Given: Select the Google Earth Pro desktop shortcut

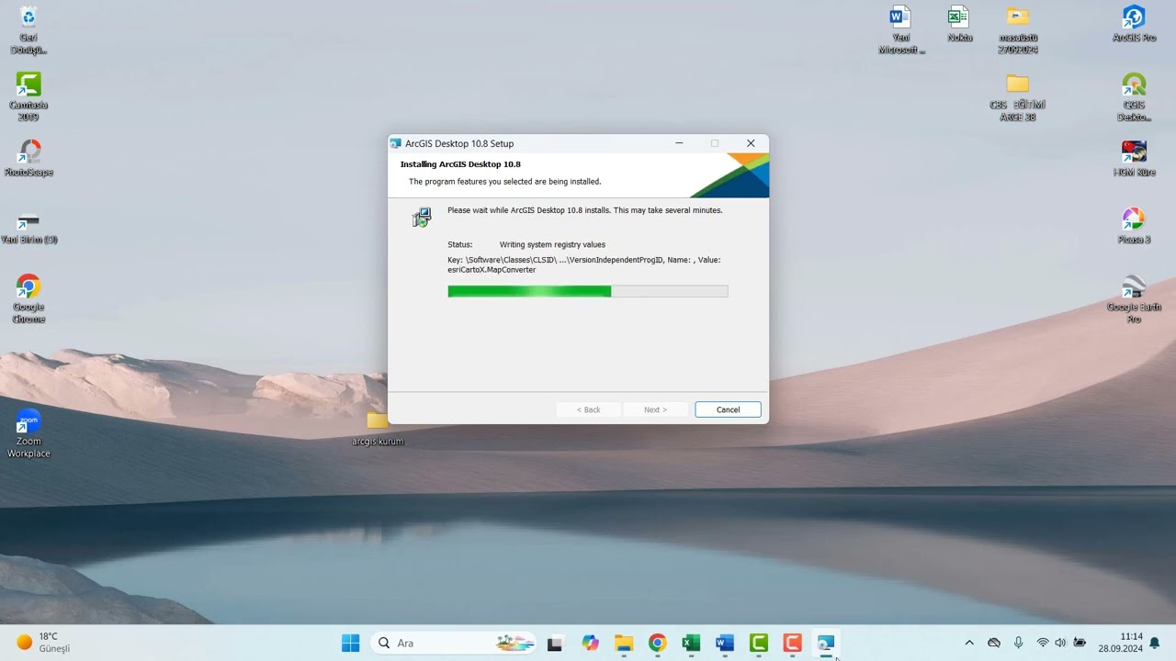Looking at the screenshot, I should 1134,298.
